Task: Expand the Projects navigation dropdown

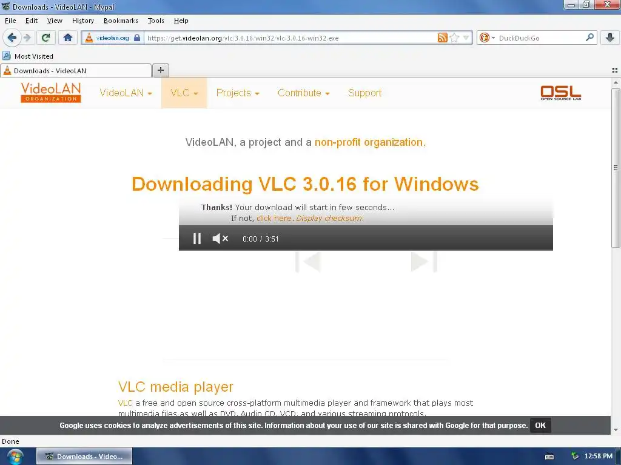Action: pyautogui.click(x=238, y=93)
